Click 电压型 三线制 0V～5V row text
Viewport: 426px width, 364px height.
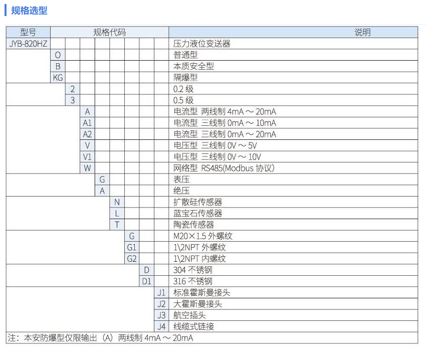coord(215,145)
